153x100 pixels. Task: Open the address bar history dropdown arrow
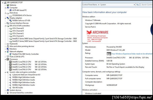(134, 5)
